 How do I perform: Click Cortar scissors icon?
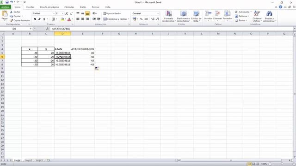pyautogui.click(x=11, y=12)
